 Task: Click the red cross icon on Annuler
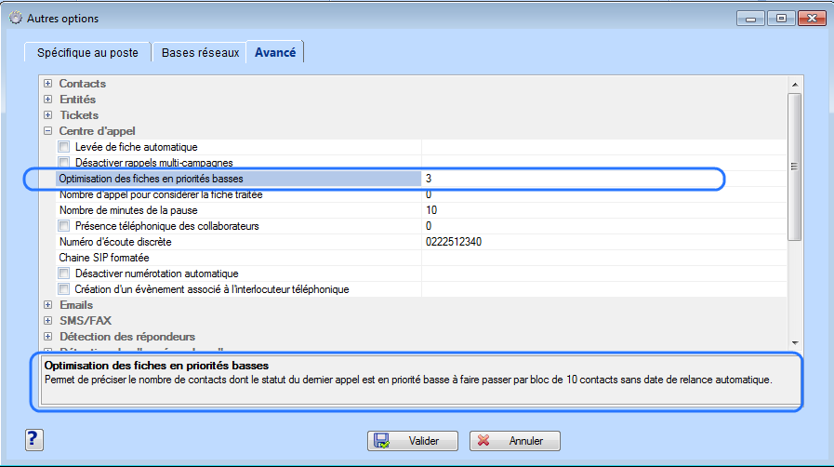tap(483, 440)
